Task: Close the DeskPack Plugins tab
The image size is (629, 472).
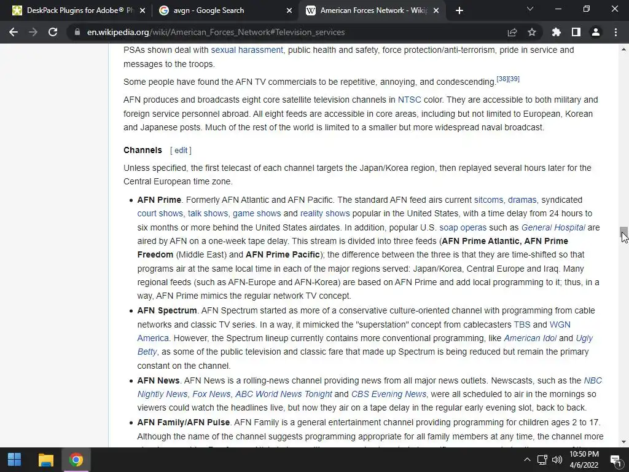Action: [x=143, y=10]
